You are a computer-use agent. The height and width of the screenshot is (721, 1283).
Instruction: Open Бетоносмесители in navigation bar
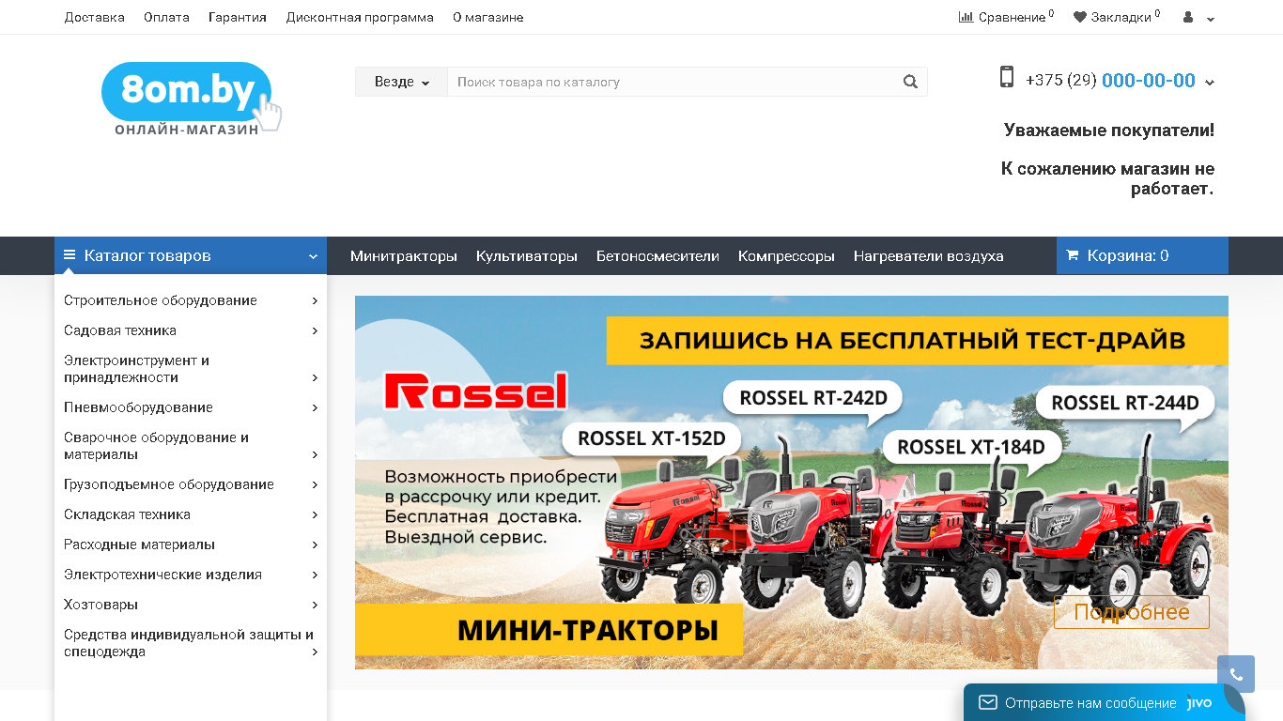(x=657, y=256)
